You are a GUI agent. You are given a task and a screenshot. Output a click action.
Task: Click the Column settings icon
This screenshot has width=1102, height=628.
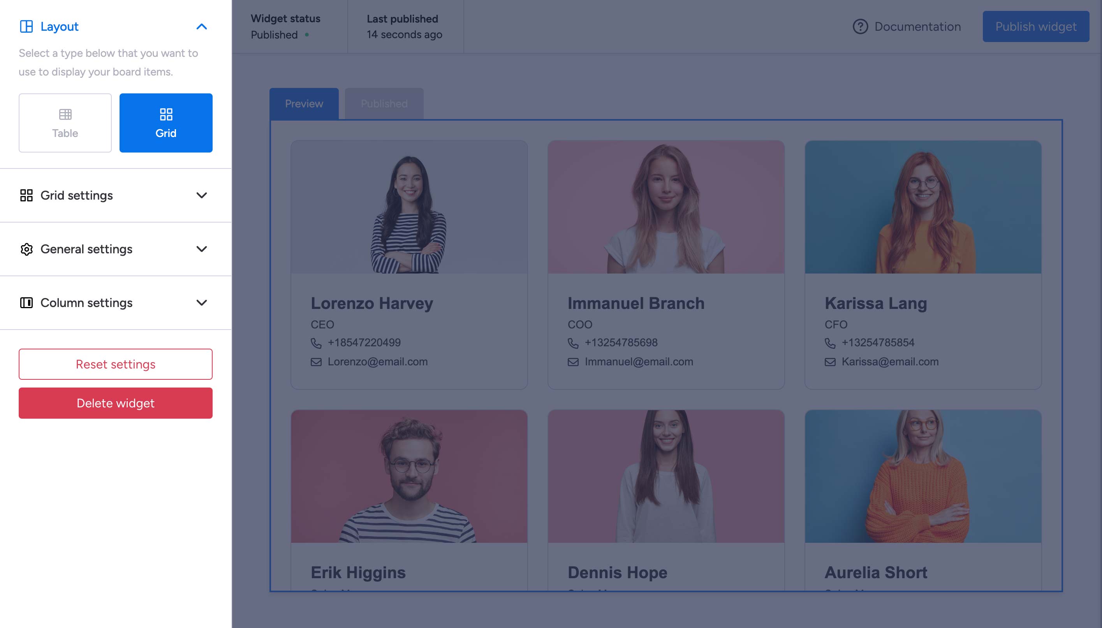coord(26,303)
